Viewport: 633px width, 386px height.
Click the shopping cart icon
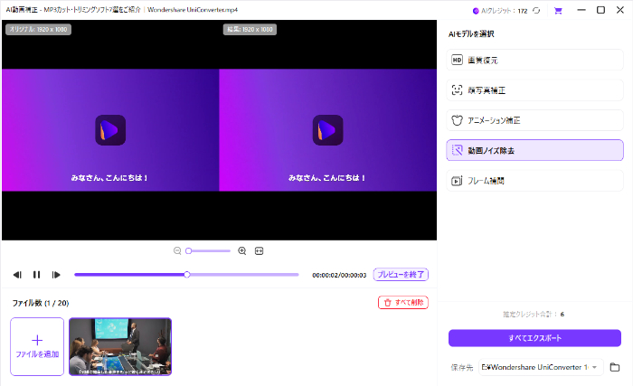click(557, 10)
